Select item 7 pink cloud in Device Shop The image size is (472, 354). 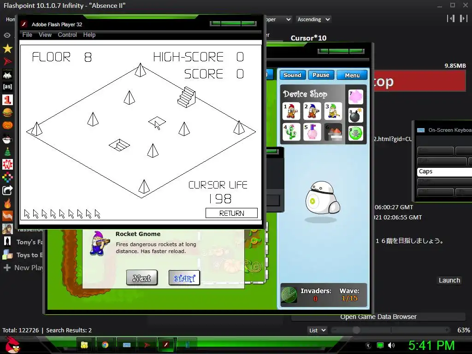pos(356,97)
